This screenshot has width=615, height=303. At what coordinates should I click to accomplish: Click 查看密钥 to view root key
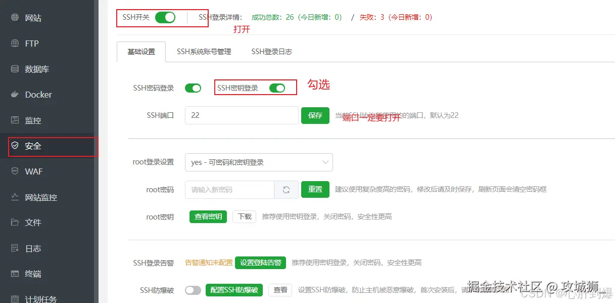point(207,217)
